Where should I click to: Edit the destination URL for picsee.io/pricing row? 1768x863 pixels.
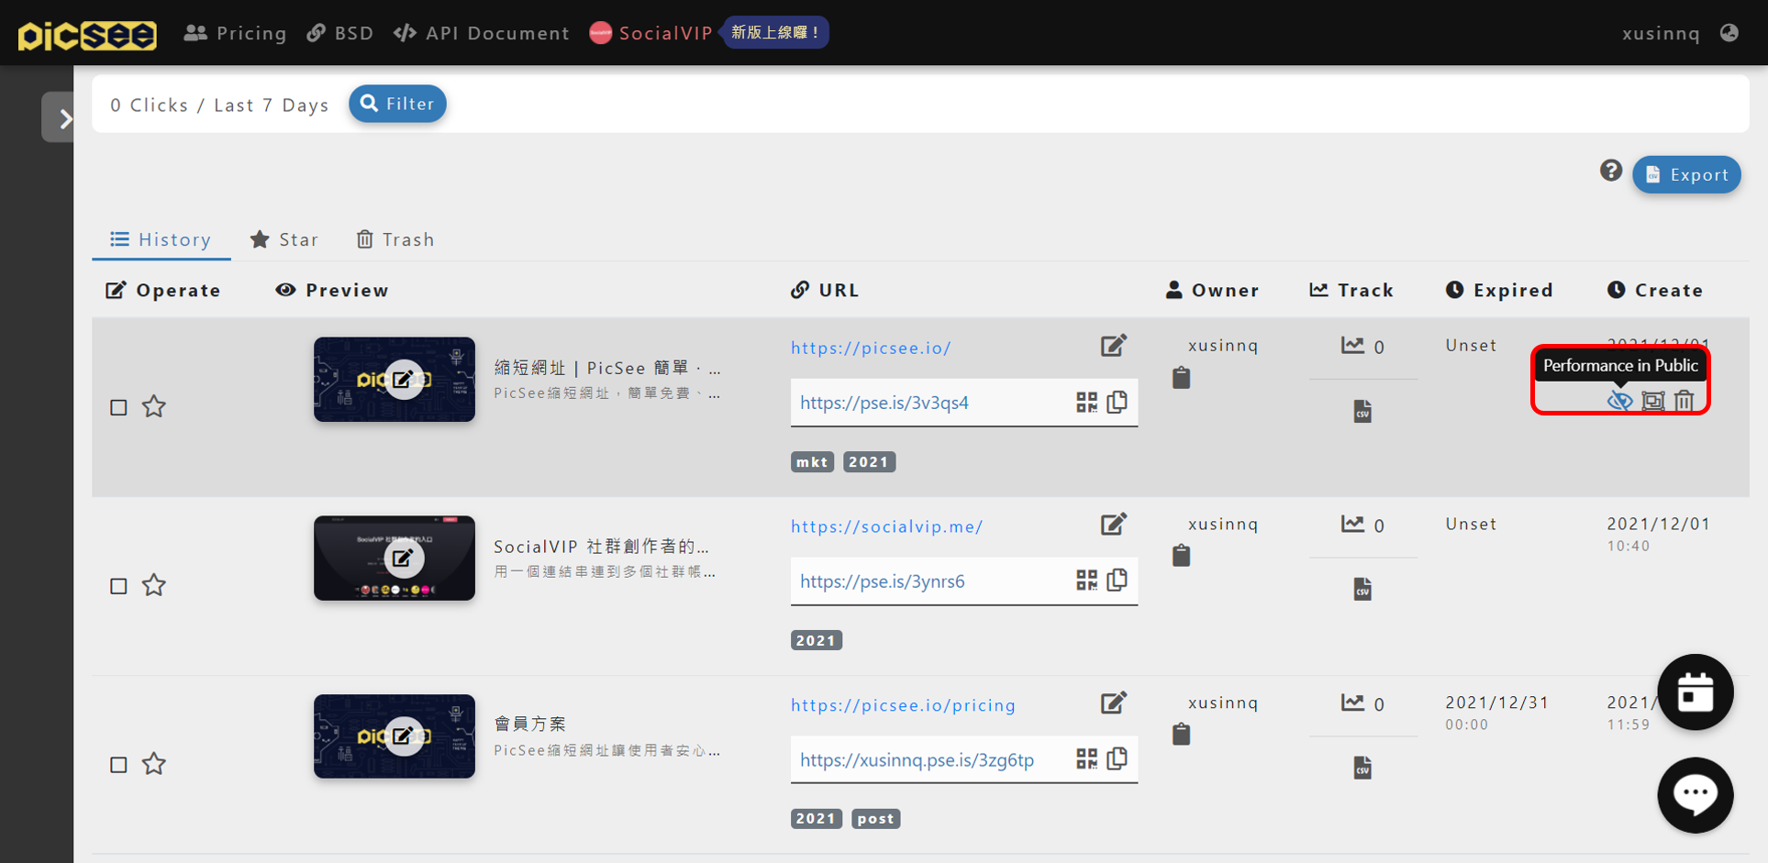[1114, 703]
